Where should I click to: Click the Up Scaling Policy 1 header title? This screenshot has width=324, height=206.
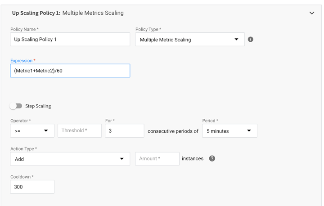pos(68,13)
